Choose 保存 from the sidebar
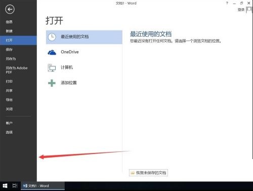The height and width of the screenshot is (191, 253). [9, 50]
